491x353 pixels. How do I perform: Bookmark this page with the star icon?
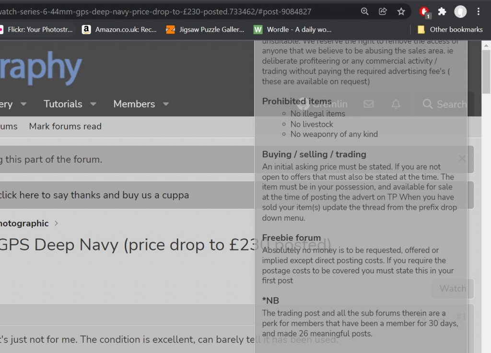(x=401, y=12)
